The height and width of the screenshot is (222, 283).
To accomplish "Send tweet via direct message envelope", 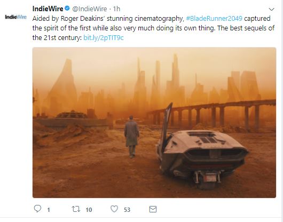I will pos(153,209).
